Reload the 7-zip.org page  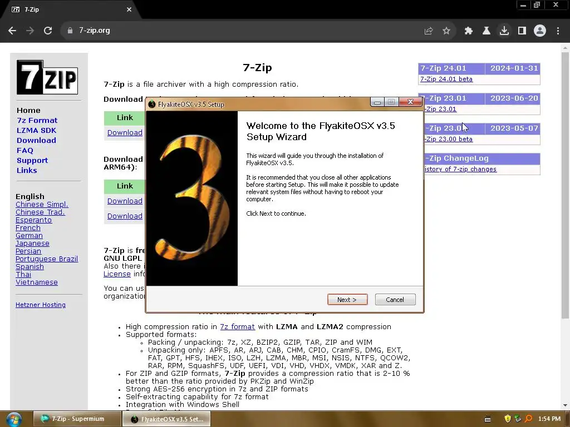(48, 31)
